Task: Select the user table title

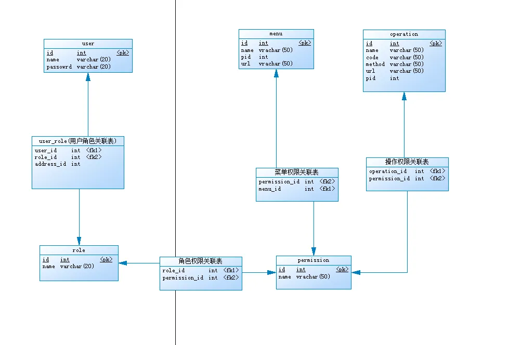Action: (x=88, y=44)
